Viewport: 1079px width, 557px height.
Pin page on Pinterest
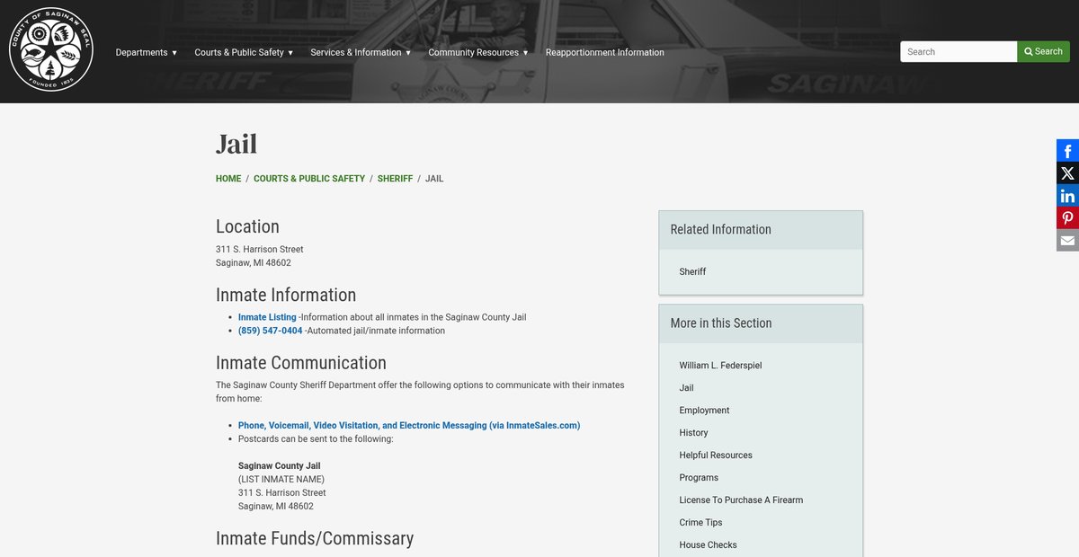pyautogui.click(x=1067, y=218)
